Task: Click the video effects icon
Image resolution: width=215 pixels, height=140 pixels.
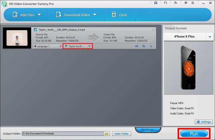Action: 151,46
